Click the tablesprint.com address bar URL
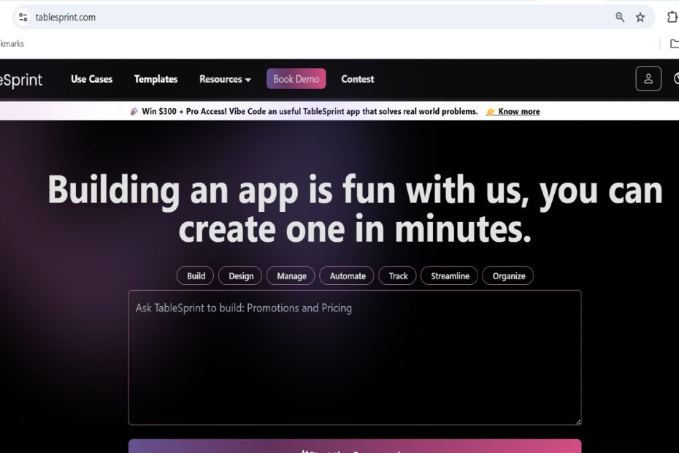Screen dimensions: 679x453 [x=66, y=18]
